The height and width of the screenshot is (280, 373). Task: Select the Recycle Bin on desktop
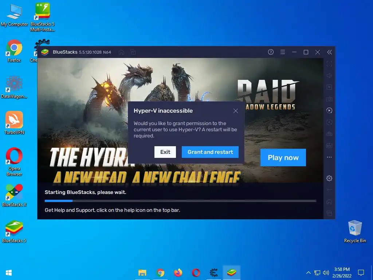[x=355, y=232]
